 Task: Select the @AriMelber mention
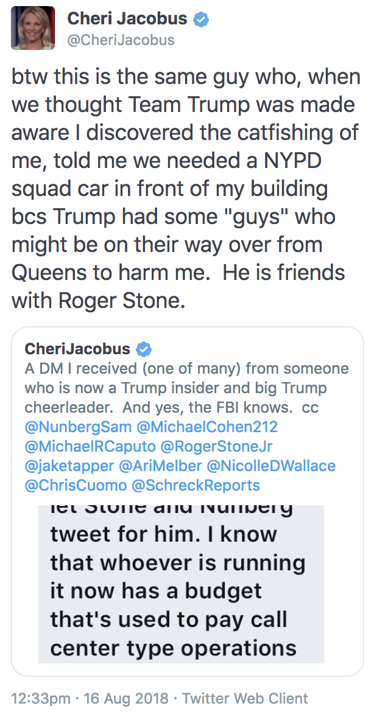pos(160,466)
